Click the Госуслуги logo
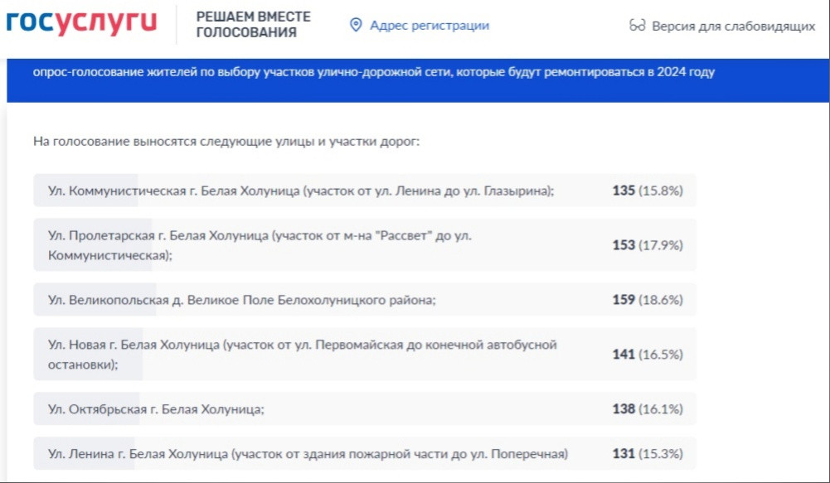The width and height of the screenshot is (830, 483). pos(81,24)
